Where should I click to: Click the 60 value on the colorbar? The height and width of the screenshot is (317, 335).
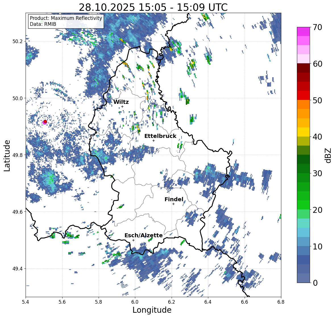pos(317,64)
